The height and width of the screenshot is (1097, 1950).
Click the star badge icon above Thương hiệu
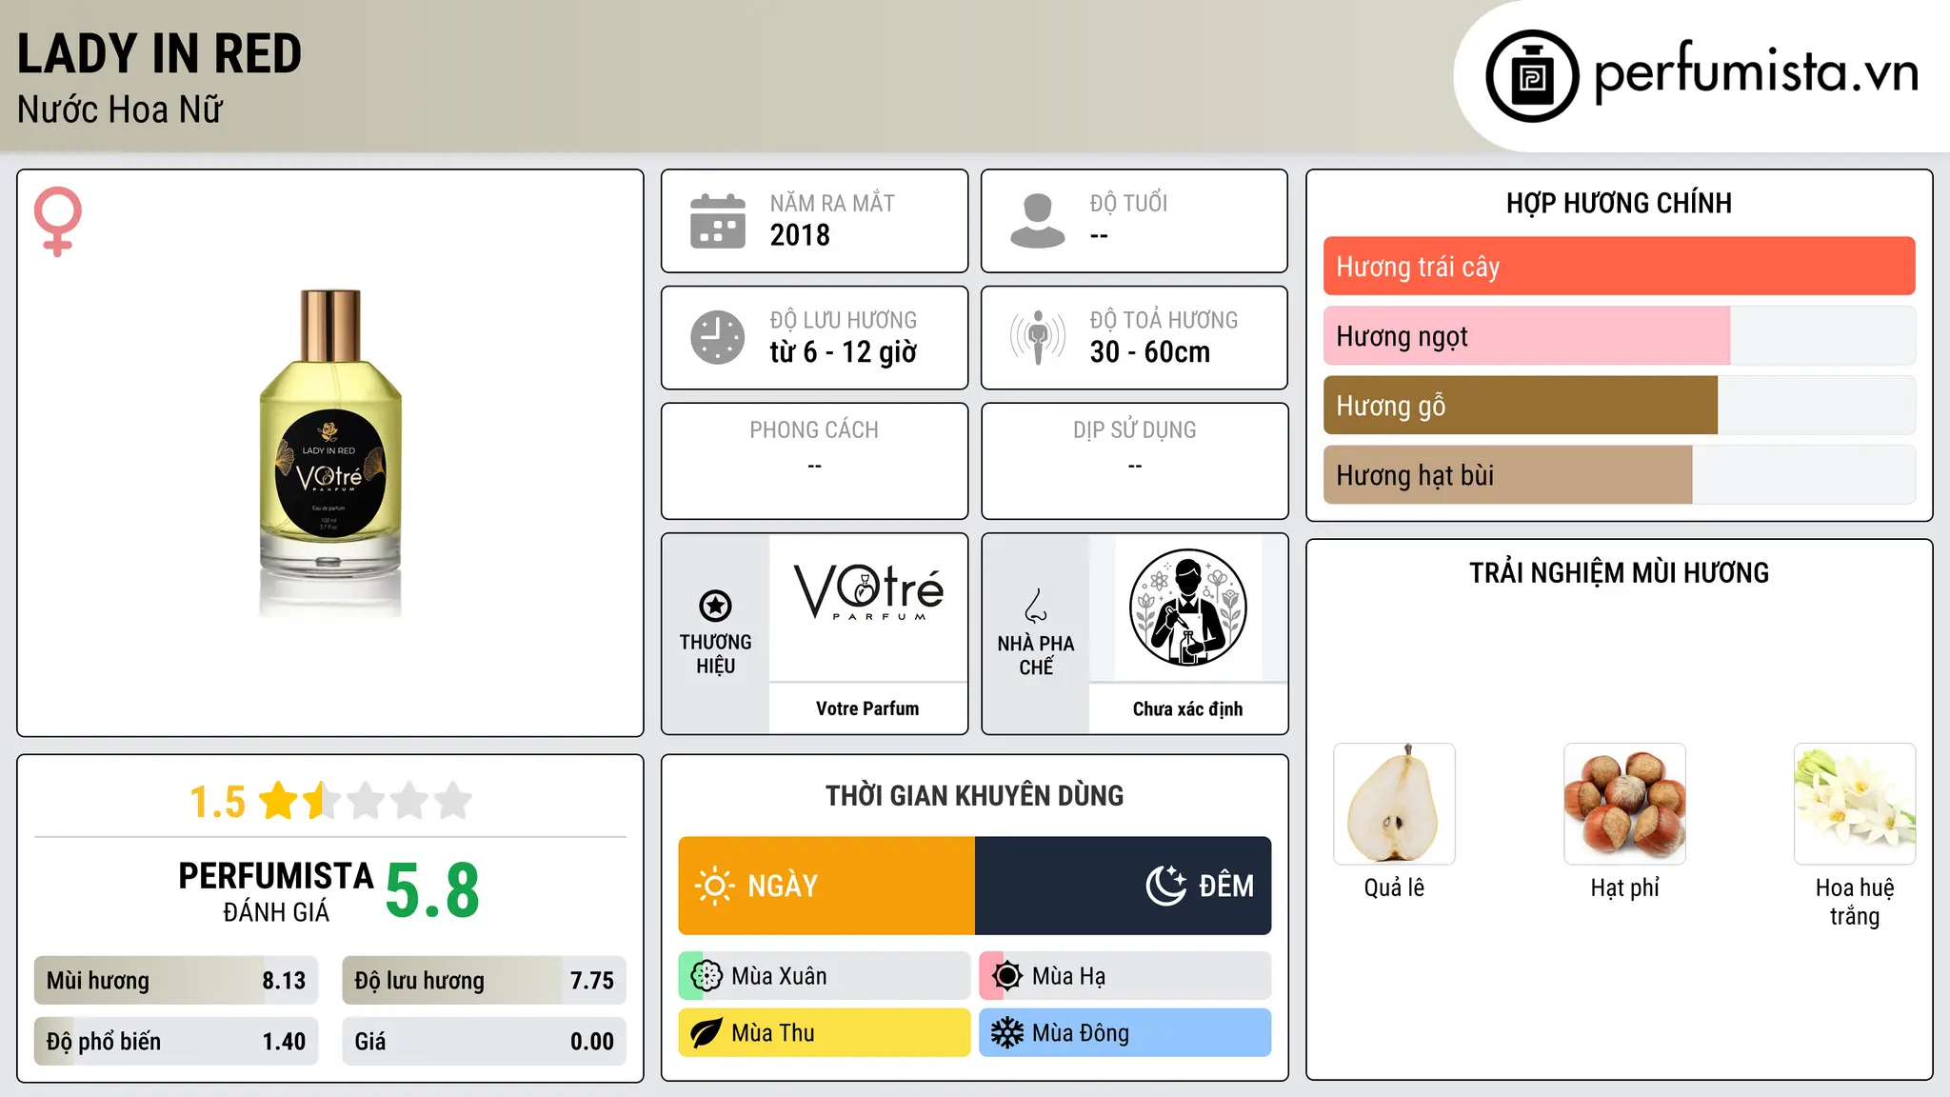pyautogui.click(x=715, y=606)
